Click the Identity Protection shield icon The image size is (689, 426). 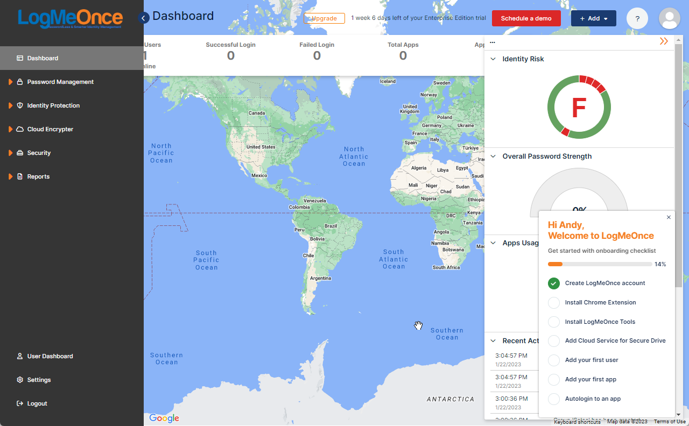(x=20, y=105)
